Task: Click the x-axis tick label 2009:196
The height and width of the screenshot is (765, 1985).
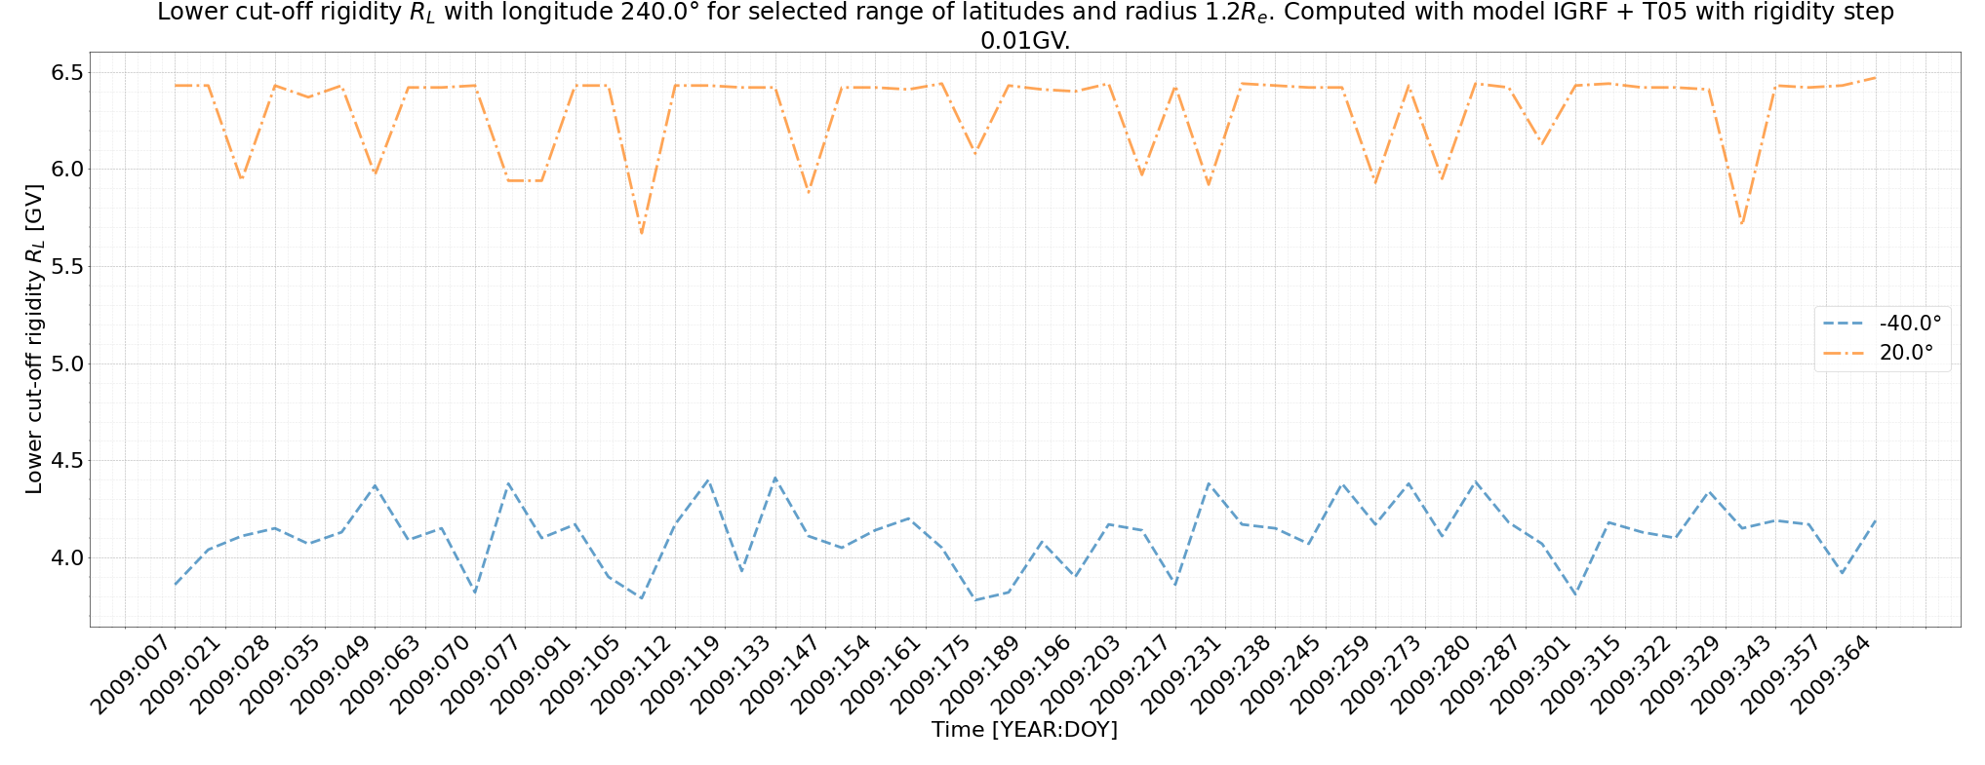Action: coord(1032,674)
